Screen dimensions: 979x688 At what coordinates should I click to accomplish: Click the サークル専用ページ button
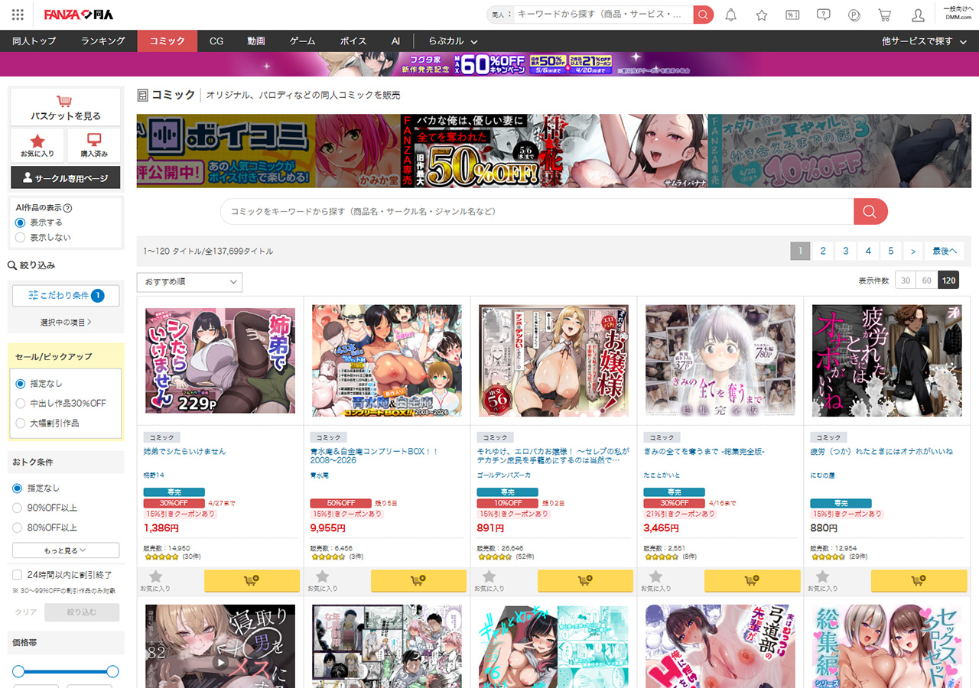[x=66, y=177]
